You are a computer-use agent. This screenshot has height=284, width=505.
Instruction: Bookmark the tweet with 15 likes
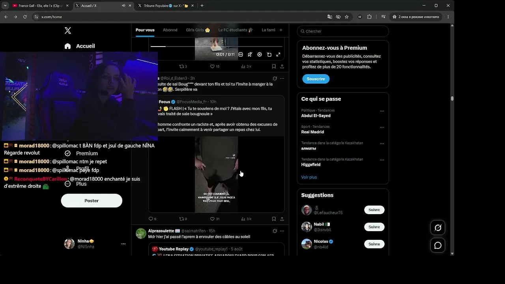[x=274, y=66]
